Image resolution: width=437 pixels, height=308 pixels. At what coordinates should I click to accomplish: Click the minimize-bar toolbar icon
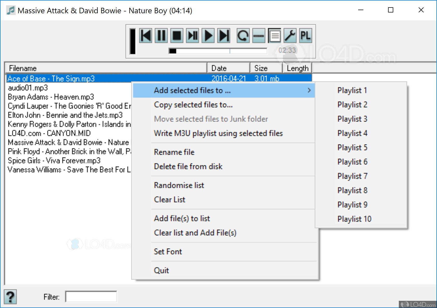259,36
